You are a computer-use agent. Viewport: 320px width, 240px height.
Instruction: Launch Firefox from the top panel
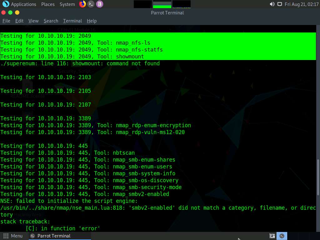point(82,4)
